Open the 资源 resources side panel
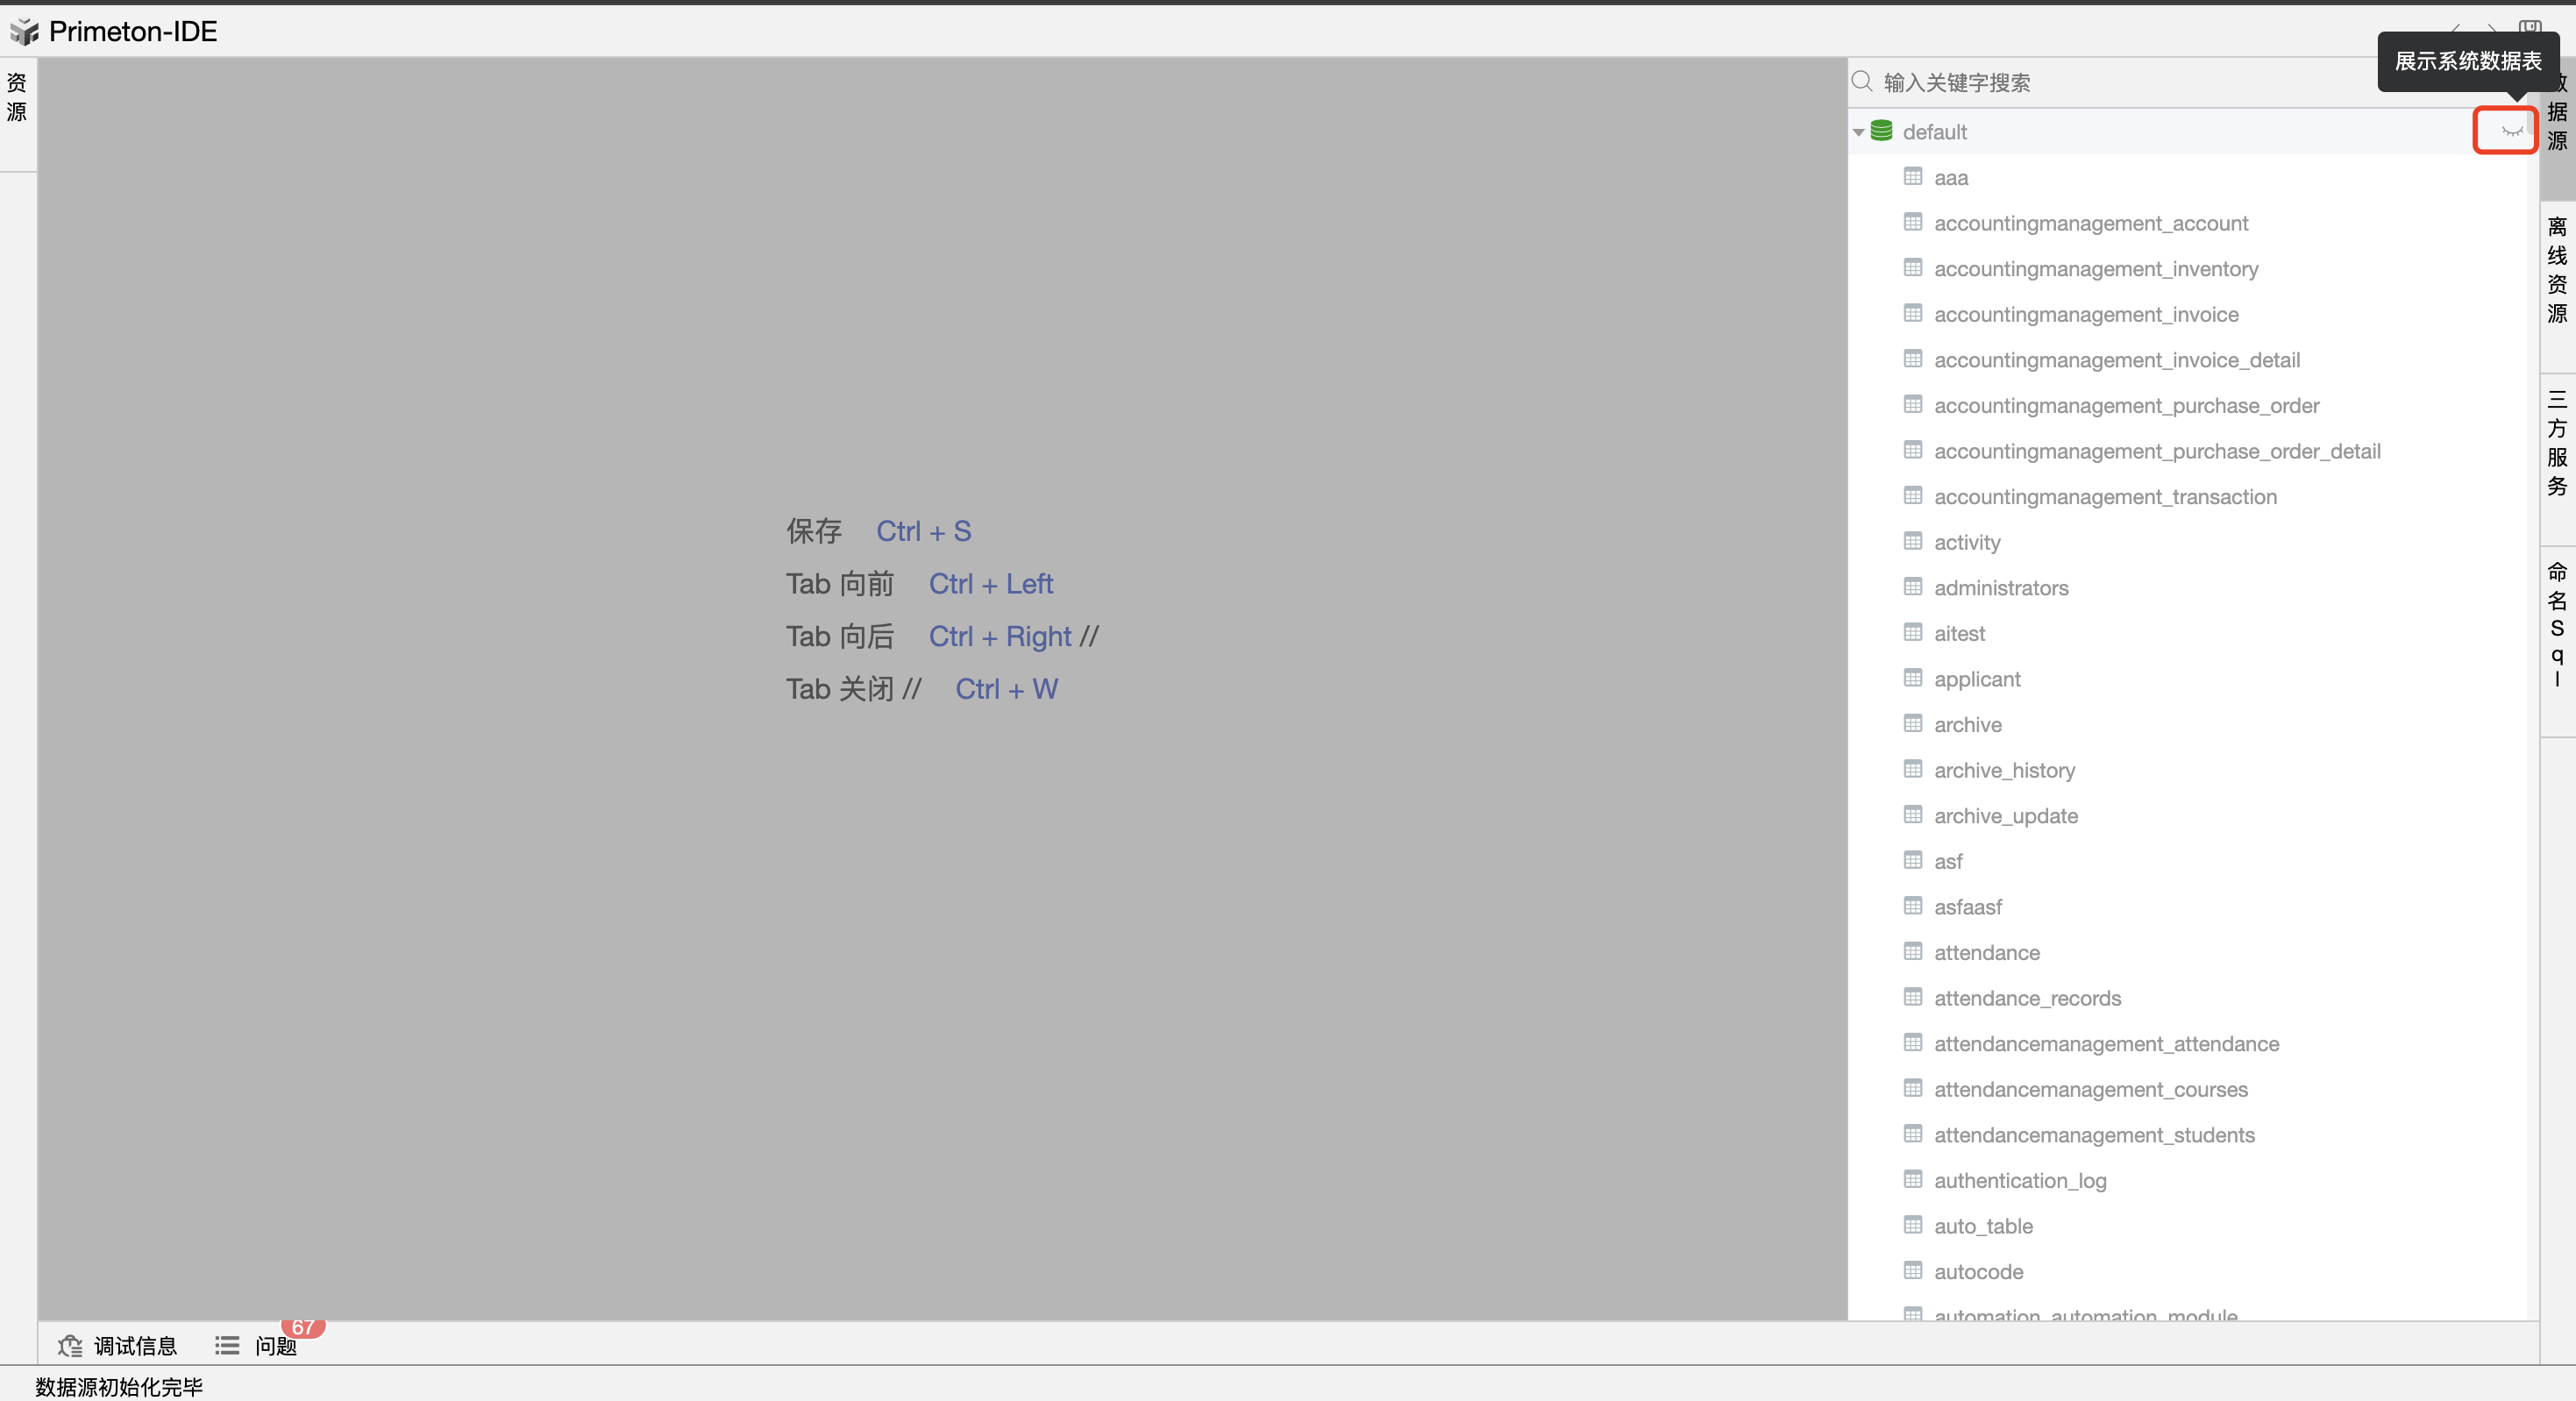2576x1401 pixels. pos(17,97)
